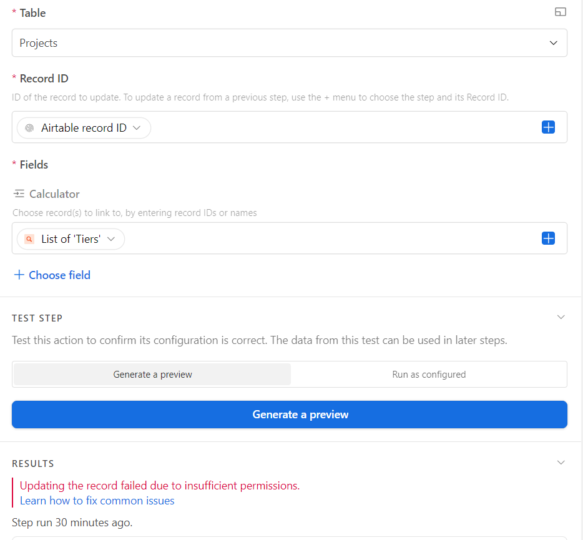Open Learn how to fix common issues link

pyautogui.click(x=97, y=501)
